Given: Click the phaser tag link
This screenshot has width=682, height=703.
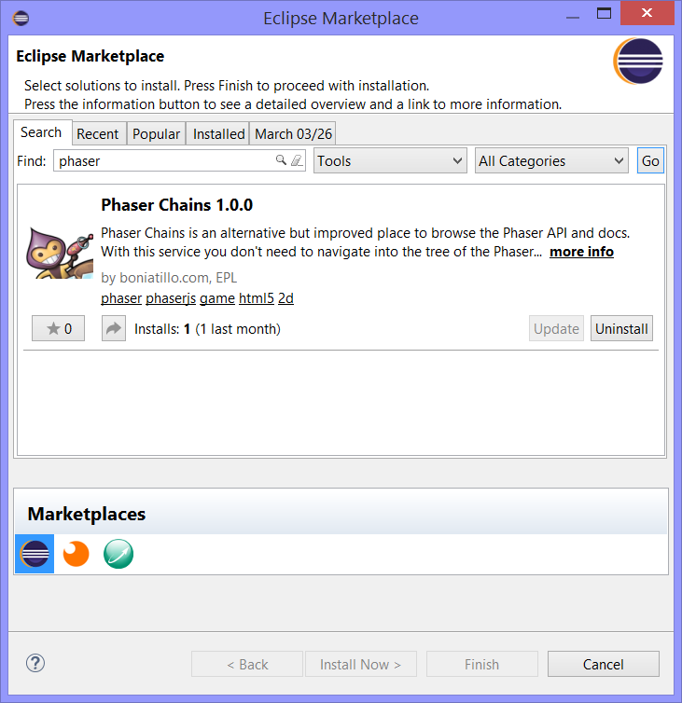Looking at the screenshot, I should pyautogui.click(x=121, y=298).
